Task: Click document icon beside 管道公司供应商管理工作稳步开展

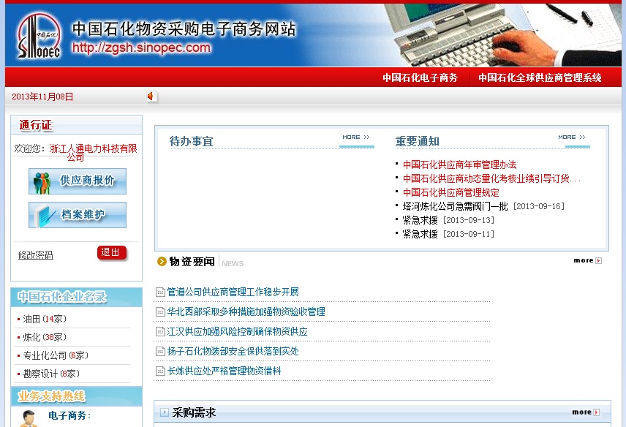Action: (x=160, y=292)
